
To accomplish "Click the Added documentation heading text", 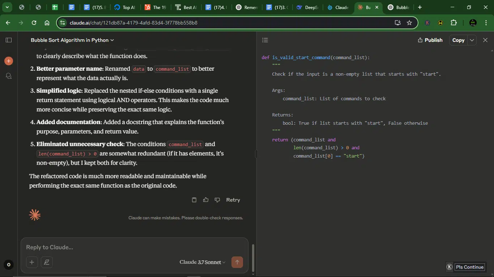I will coord(68,122).
